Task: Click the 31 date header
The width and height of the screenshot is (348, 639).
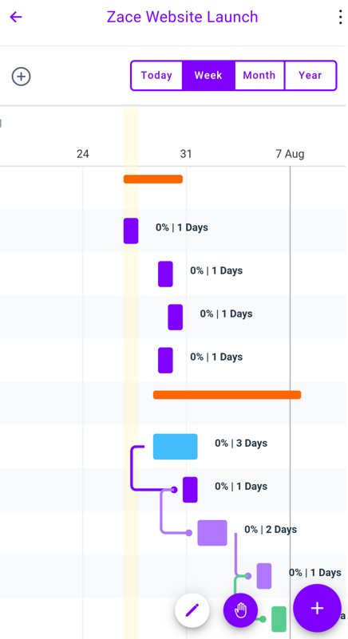Action: [x=186, y=154]
